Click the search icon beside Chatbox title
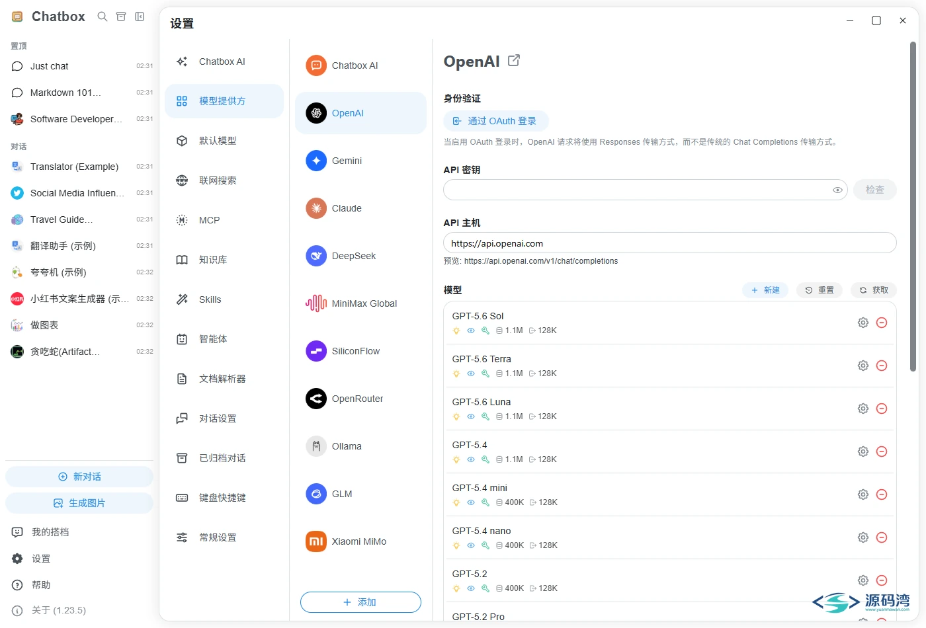Image resolution: width=926 pixels, height=628 pixels. pyautogui.click(x=103, y=17)
